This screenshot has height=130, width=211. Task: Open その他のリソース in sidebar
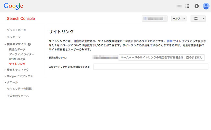click(x=18, y=96)
